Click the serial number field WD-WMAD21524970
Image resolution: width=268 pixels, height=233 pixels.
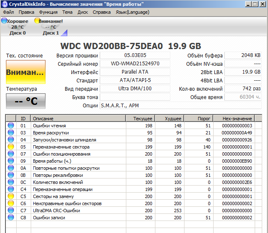(x=135, y=64)
